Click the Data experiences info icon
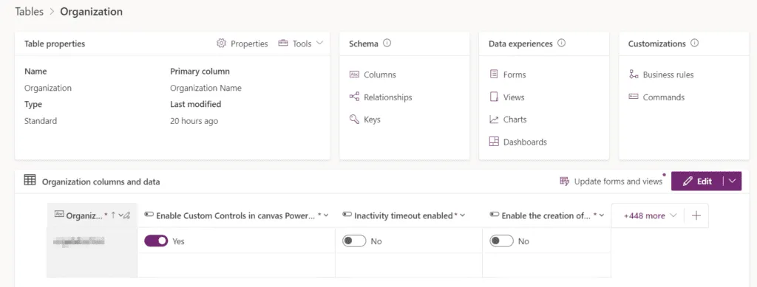The image size is (757, 287). (562, 44)
